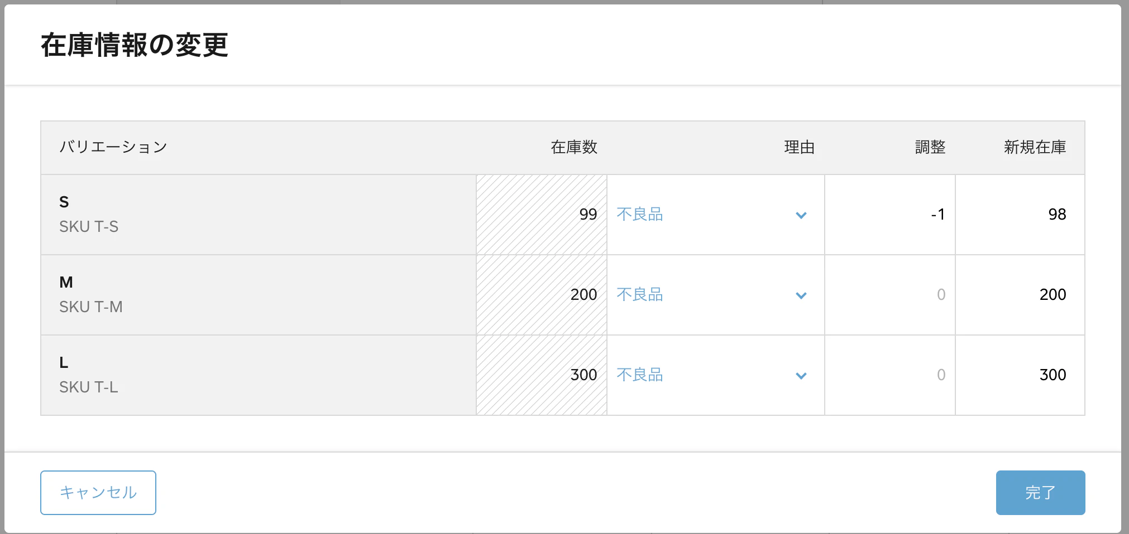
Task: Click the キャンセル button
Action: pyautogui.click(x=98, y=492)
